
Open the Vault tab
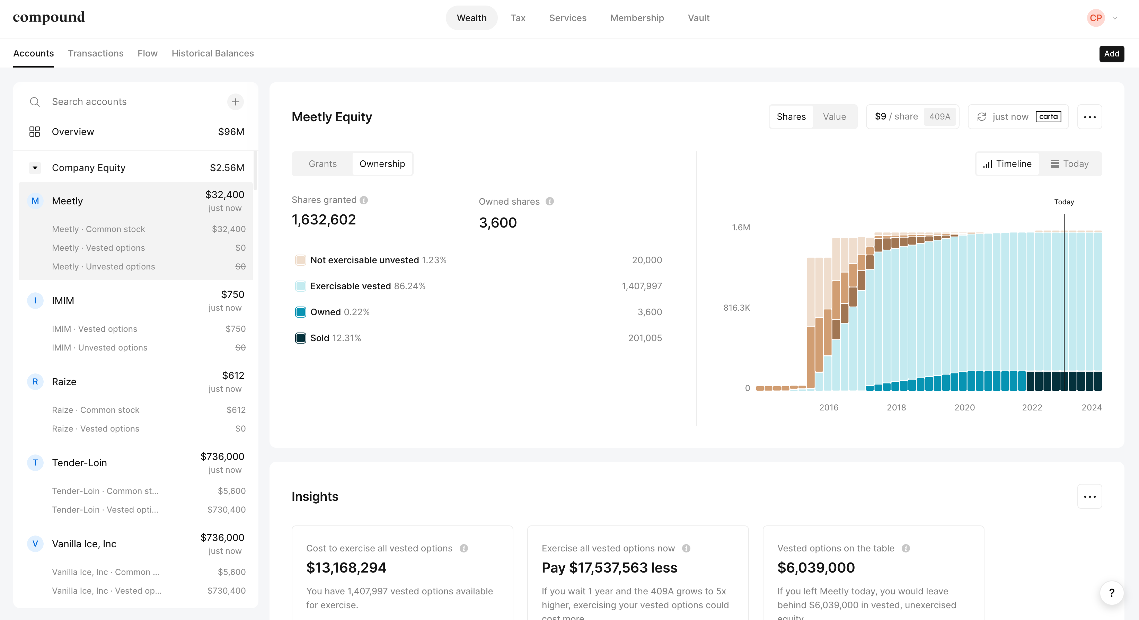(x=699, y=18)
